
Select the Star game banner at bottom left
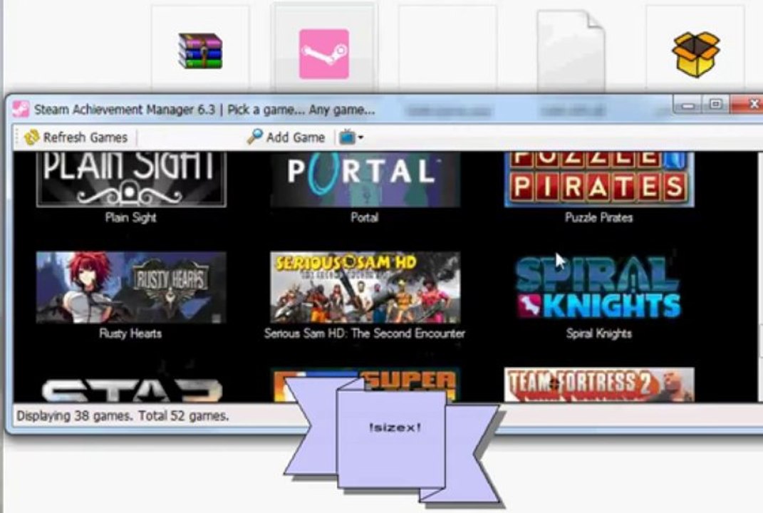(x=131, y=389)
